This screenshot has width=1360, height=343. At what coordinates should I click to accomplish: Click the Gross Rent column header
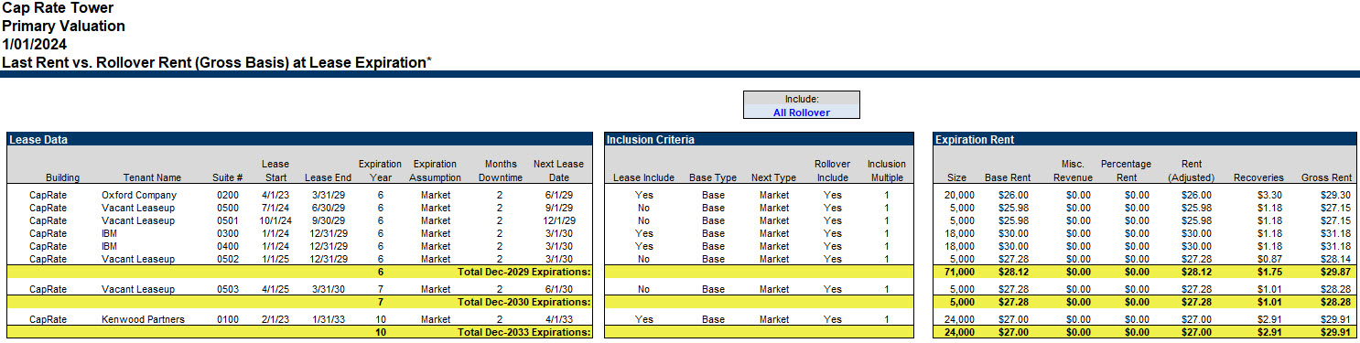(x=1326, y=177)
